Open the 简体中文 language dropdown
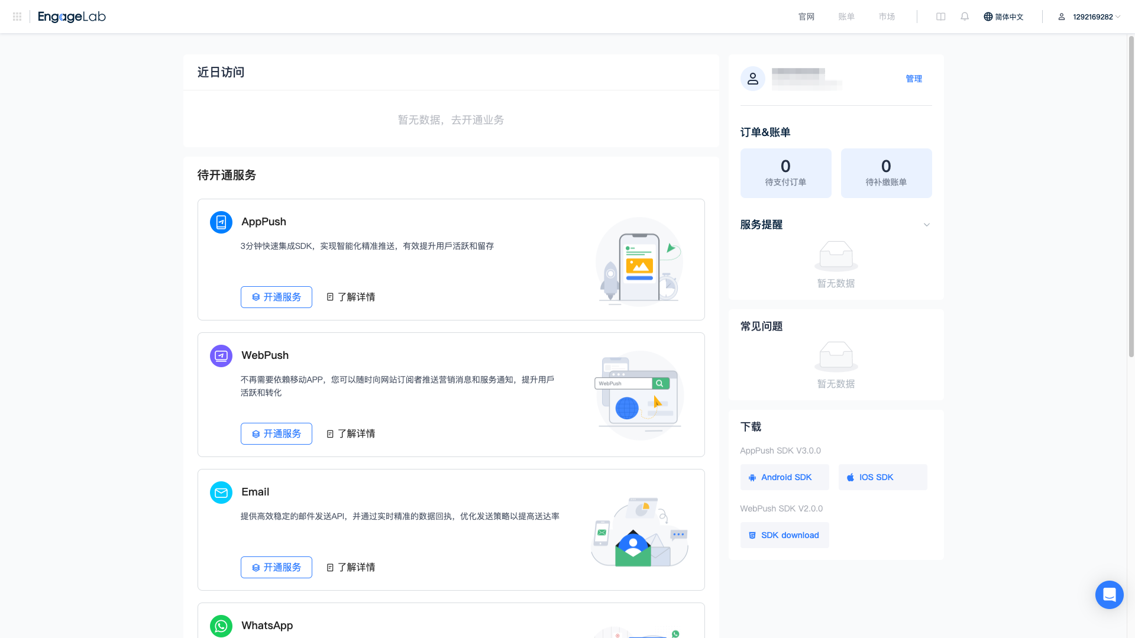Image resolution: width=1135 pixels, height=638 pixels. click(1004, 17)
